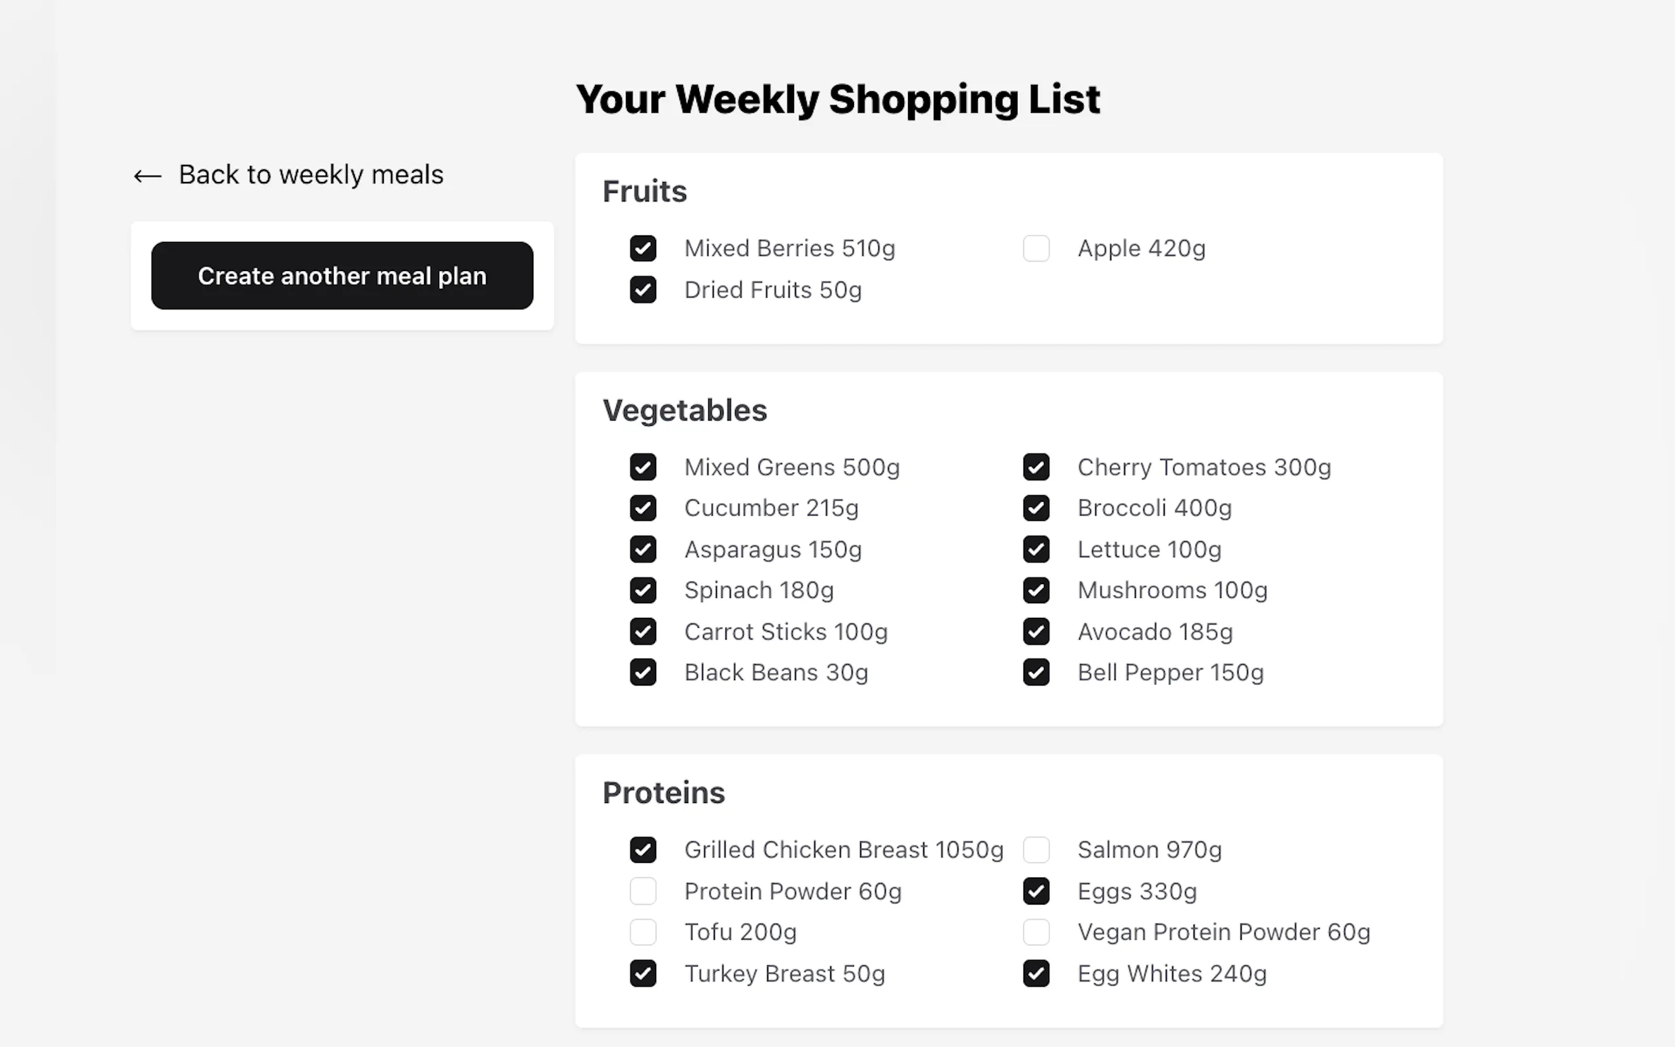Enable the Protein Powder 60g checkbox
Image resolution: width=1675 pixels, height=1047 pixels.
pos(642,891)
